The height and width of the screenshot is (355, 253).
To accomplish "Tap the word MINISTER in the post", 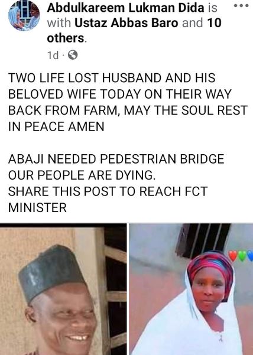I will tap(37, 207).
